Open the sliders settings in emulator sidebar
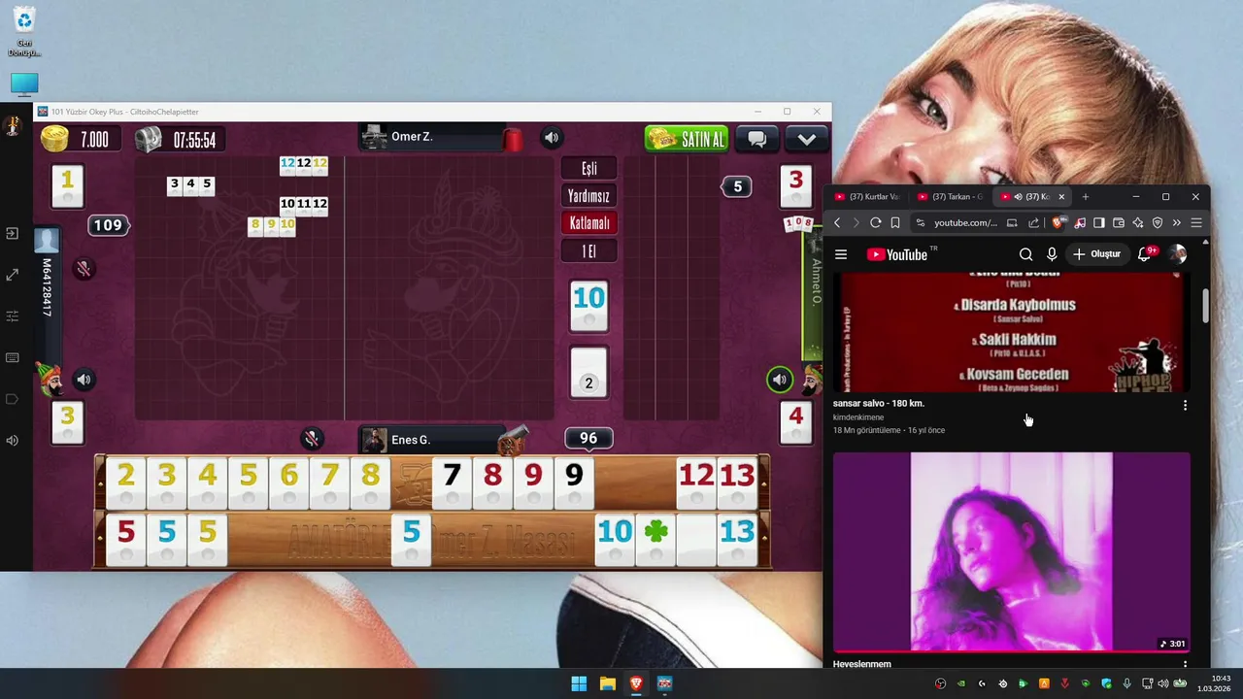The width and height of the screenshot is (1243, 699). coord(13,316)
